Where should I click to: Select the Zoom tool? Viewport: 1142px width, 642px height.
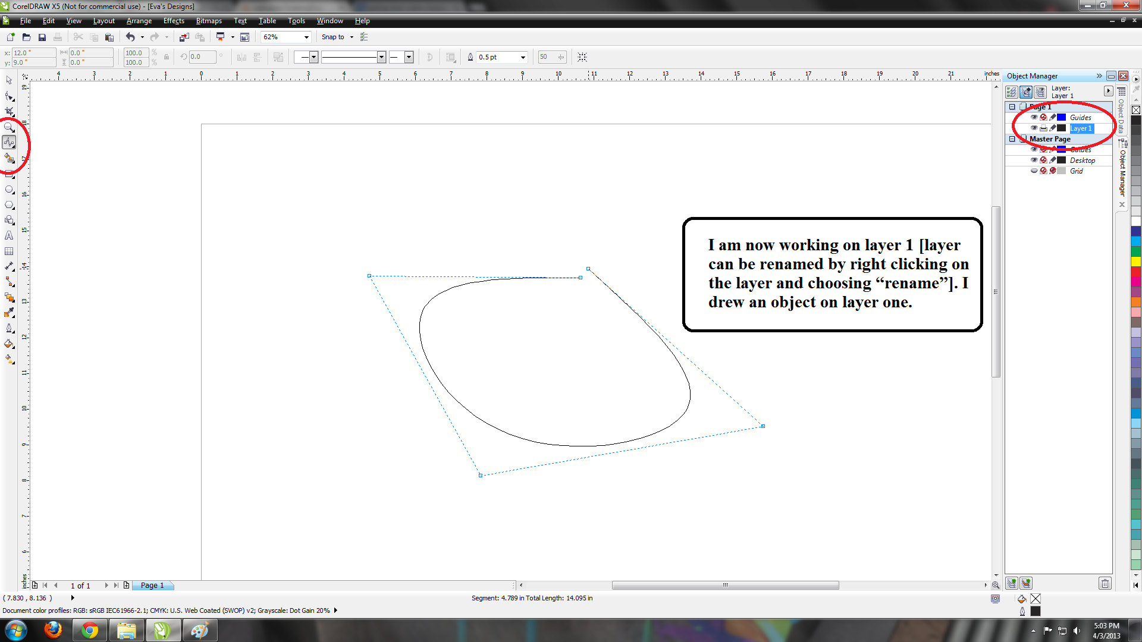(x=9, y=127)
